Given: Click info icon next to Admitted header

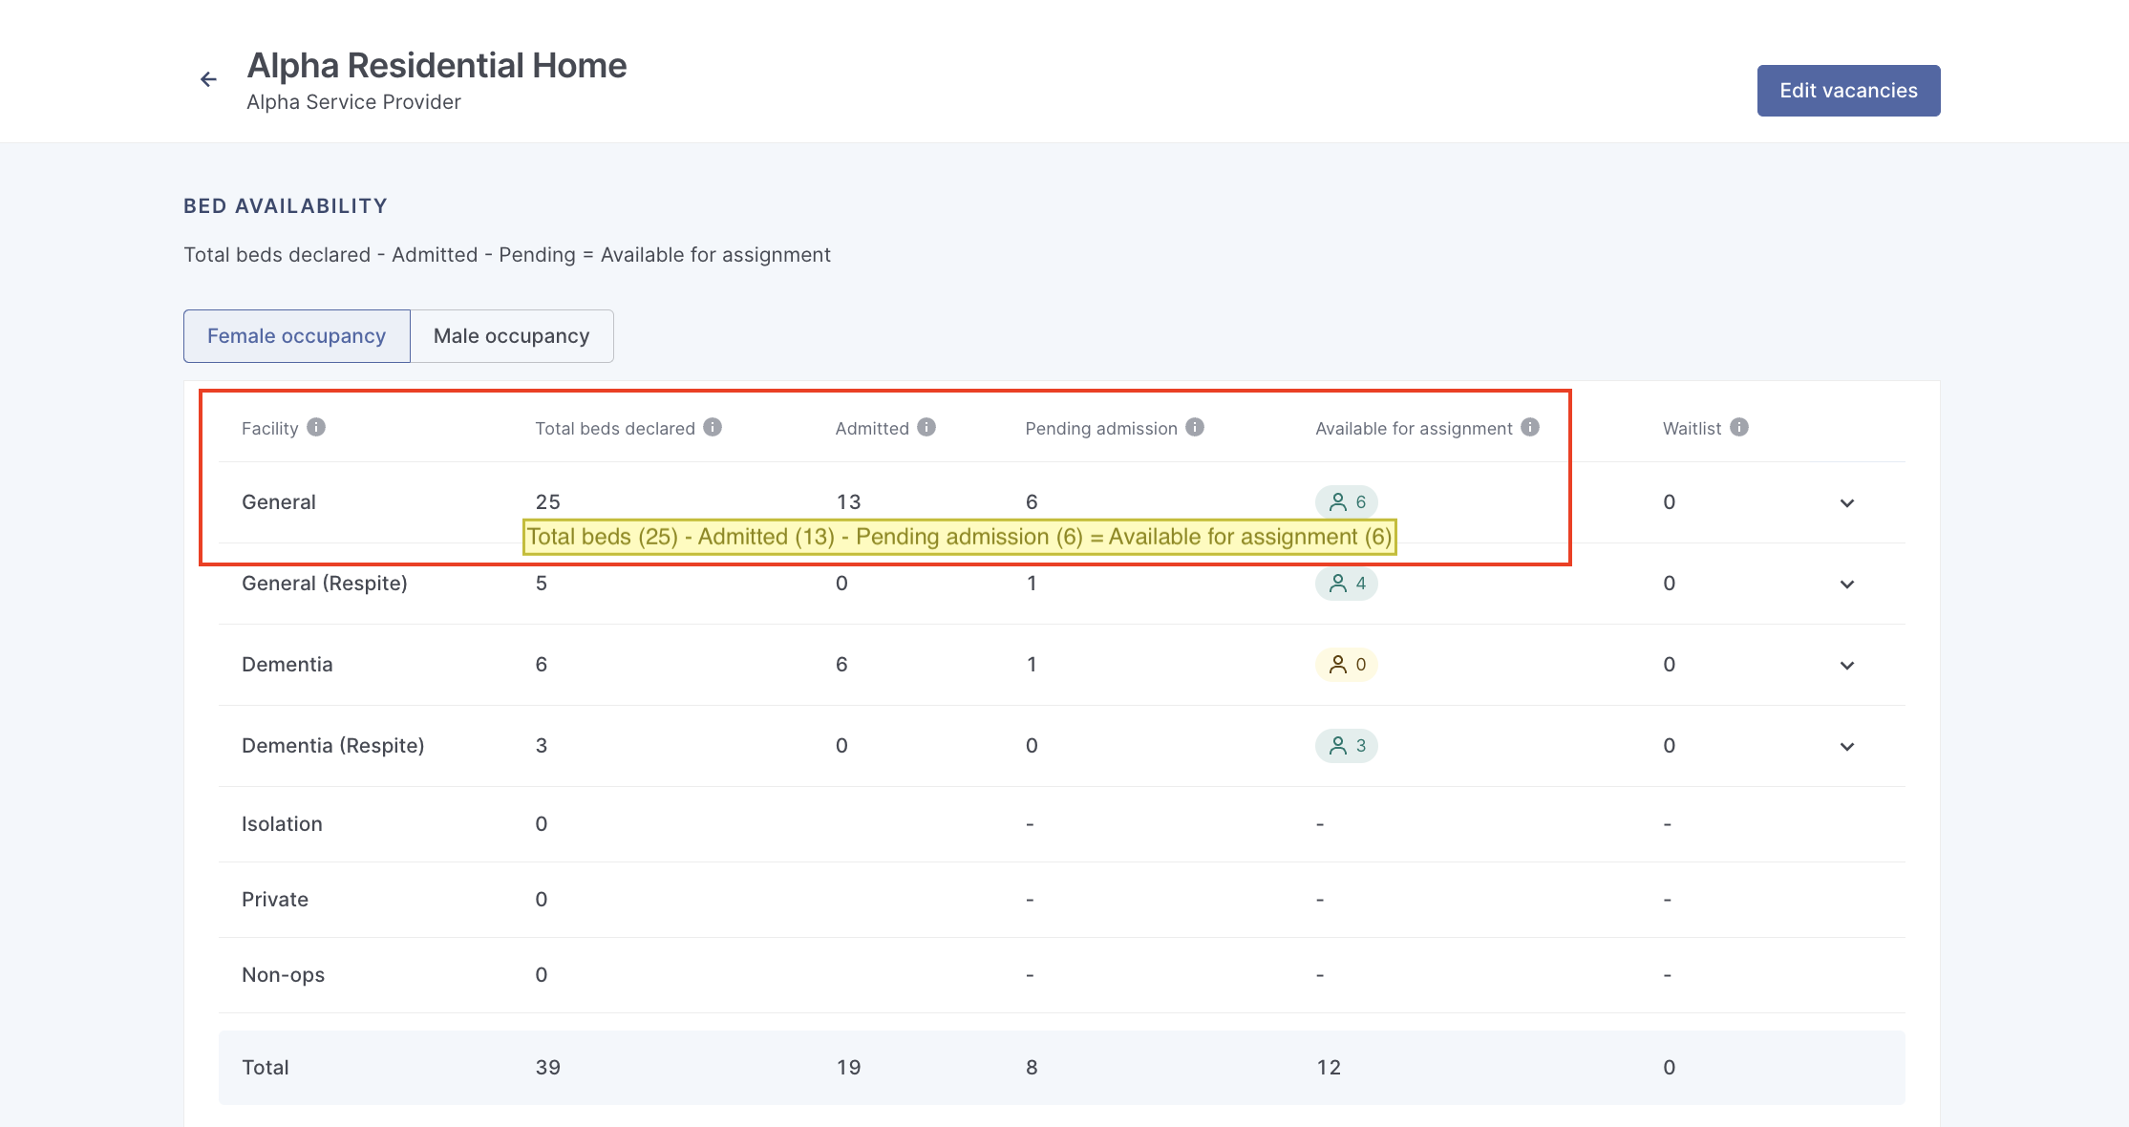Looking at the screenshot, I should 926,428.
